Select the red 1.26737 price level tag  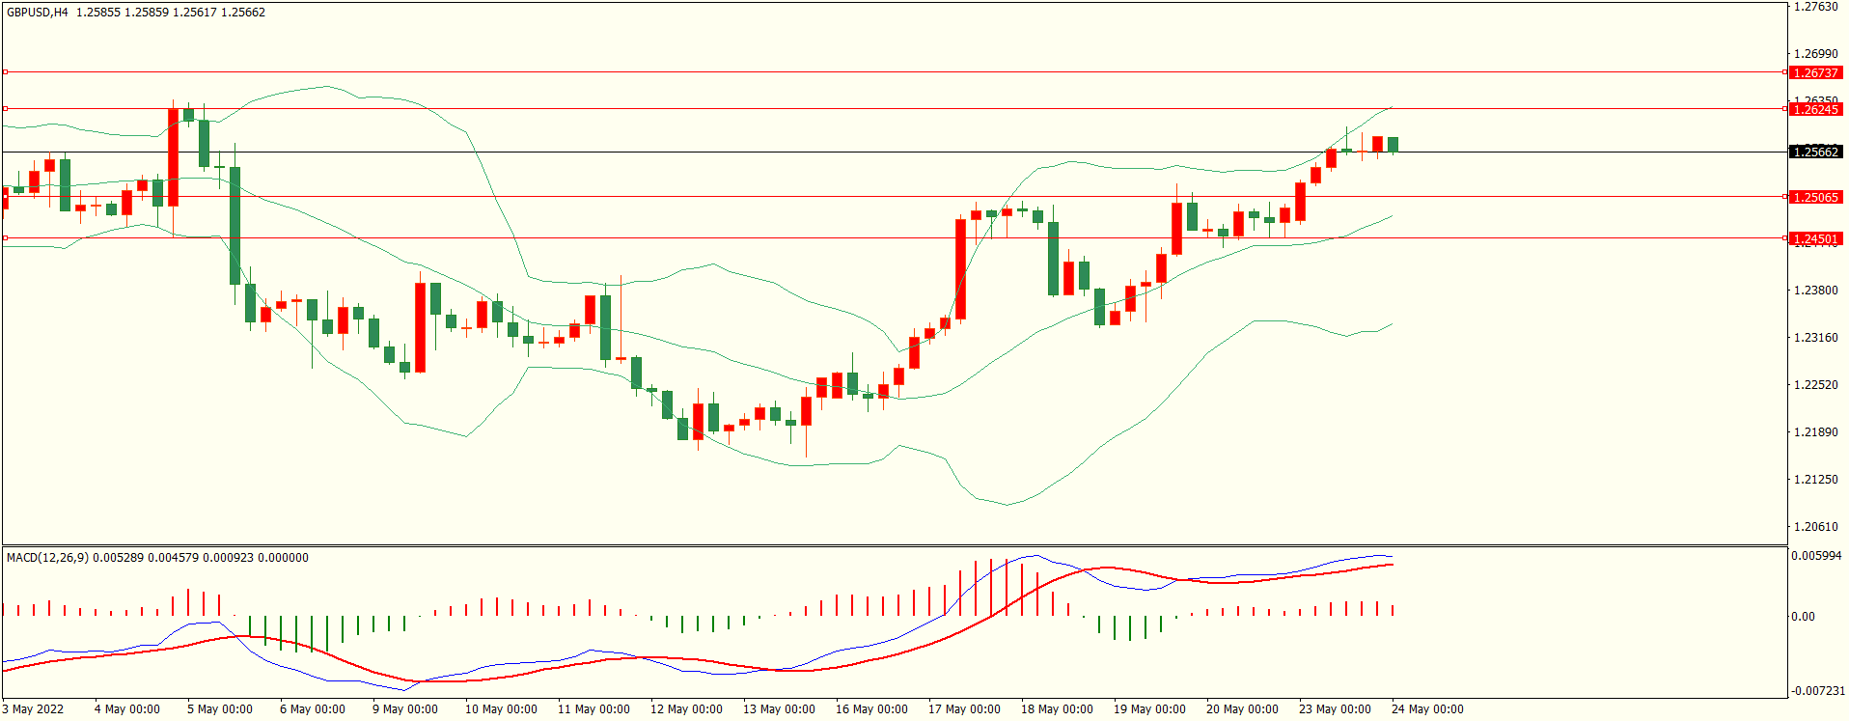1815,72
